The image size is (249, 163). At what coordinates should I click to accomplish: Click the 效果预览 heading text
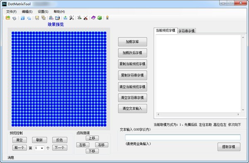pyautogui.click(x=56, y=25)
